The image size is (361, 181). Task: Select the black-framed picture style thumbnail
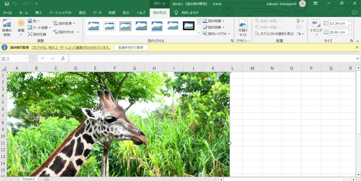click(188, 26)
